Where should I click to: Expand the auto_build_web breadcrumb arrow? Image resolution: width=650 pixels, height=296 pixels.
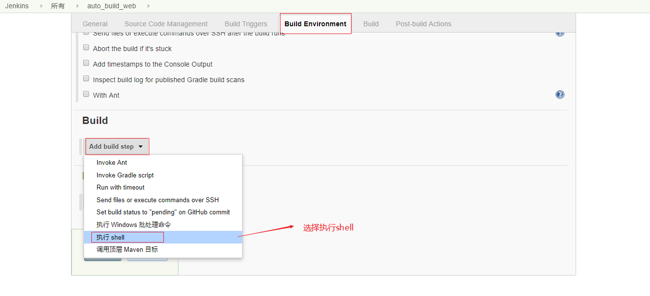coord(148,6)
